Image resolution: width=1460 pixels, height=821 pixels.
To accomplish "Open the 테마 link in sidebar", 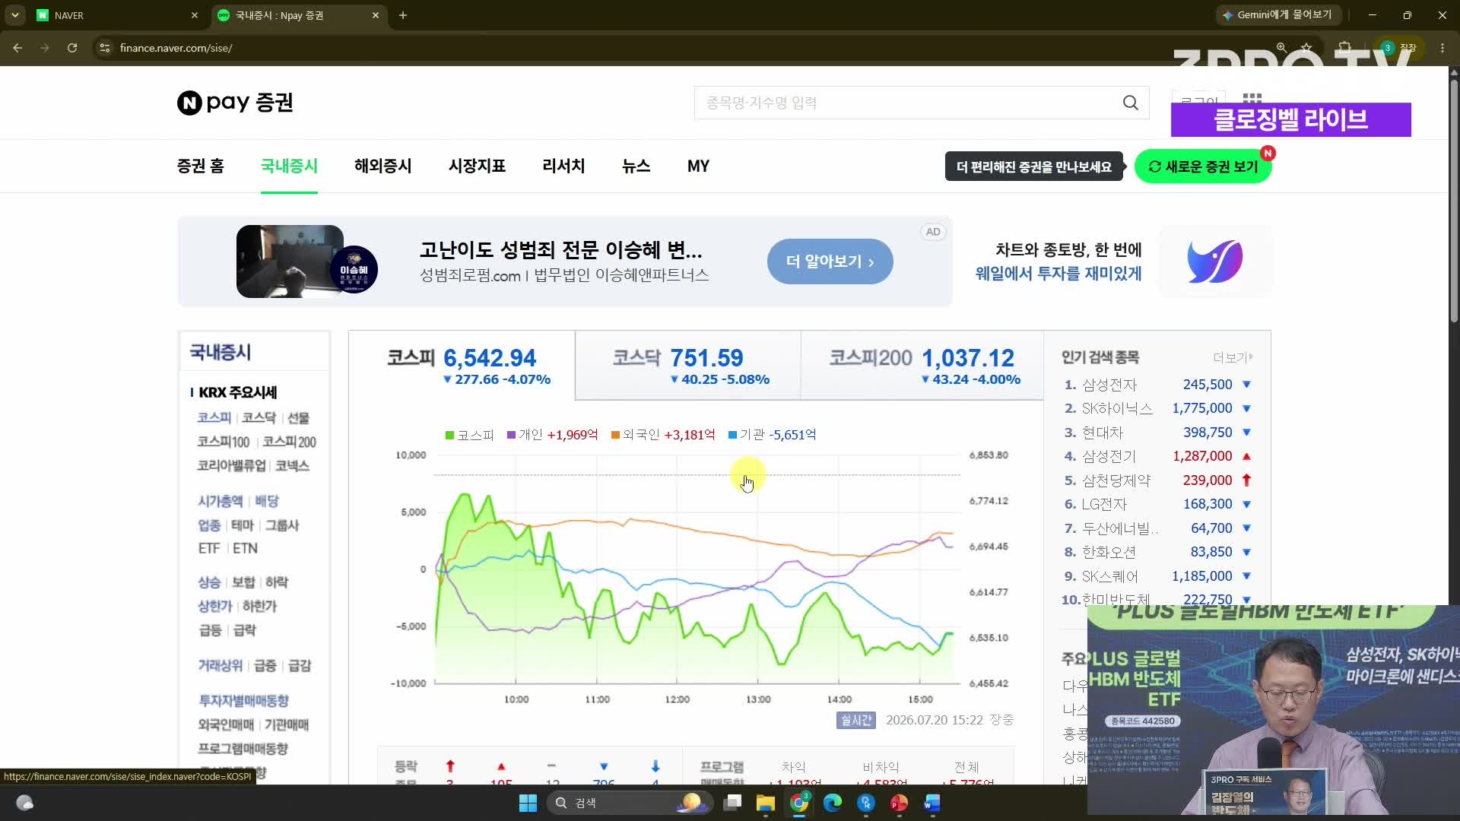I will pyautogui.click(x=243, y=525).
